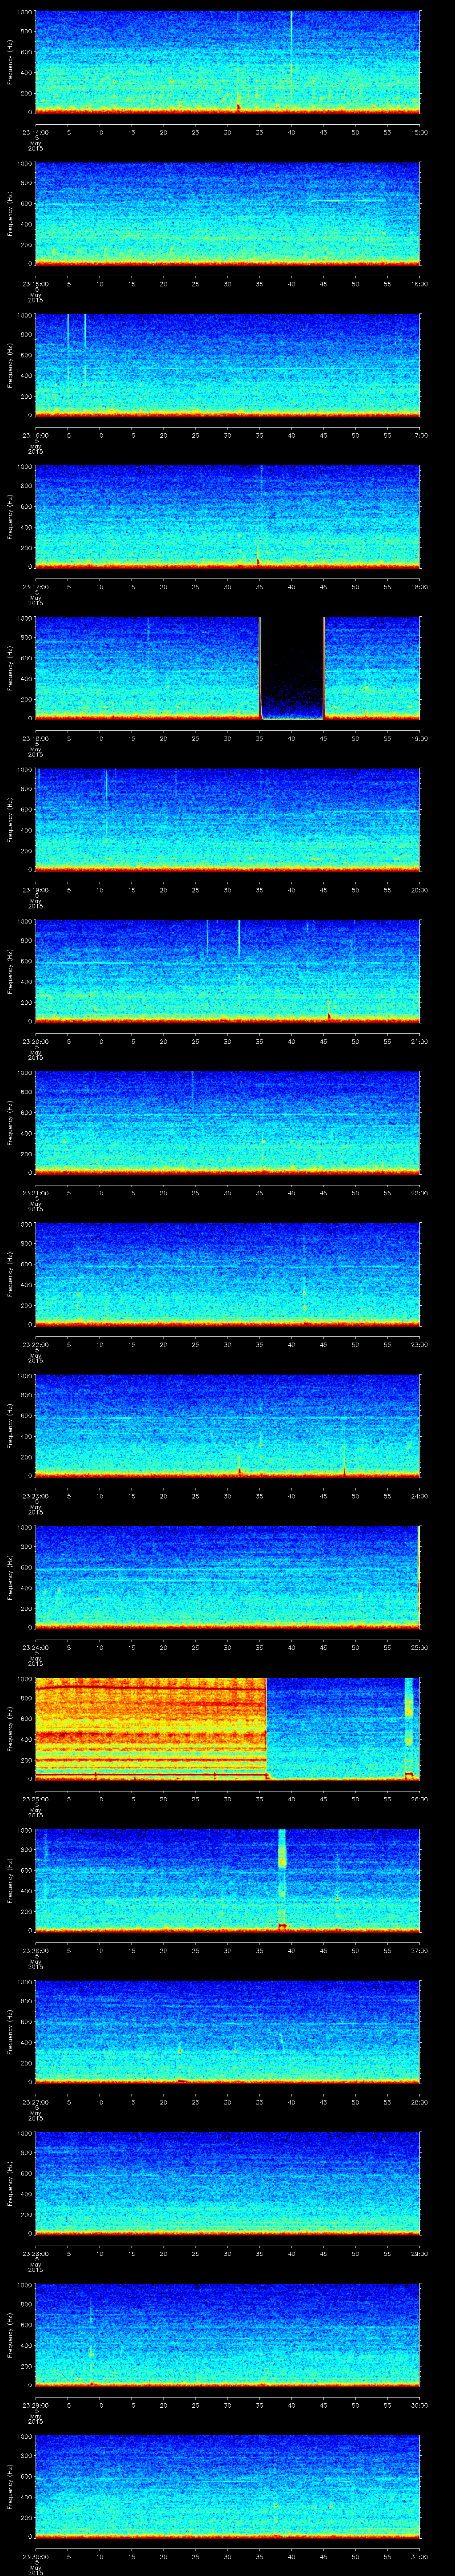Click the 35 second tick under the 23:25 panel
This screenshot has width=455, height=2576.
click(260, 1799)
